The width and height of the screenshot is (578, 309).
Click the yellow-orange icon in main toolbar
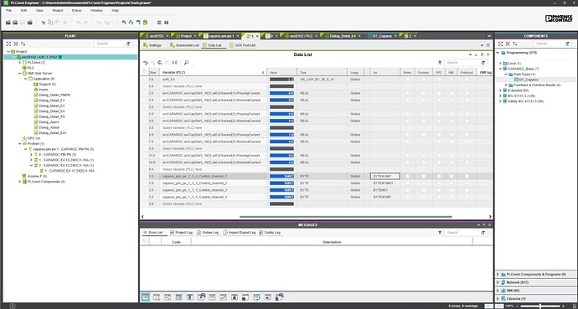145,23
